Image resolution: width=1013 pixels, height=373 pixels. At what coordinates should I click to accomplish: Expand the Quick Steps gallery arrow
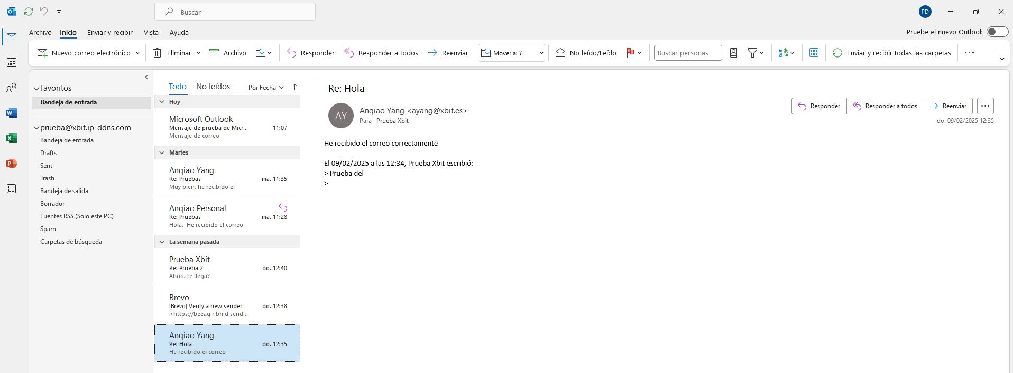coord(541,53)
